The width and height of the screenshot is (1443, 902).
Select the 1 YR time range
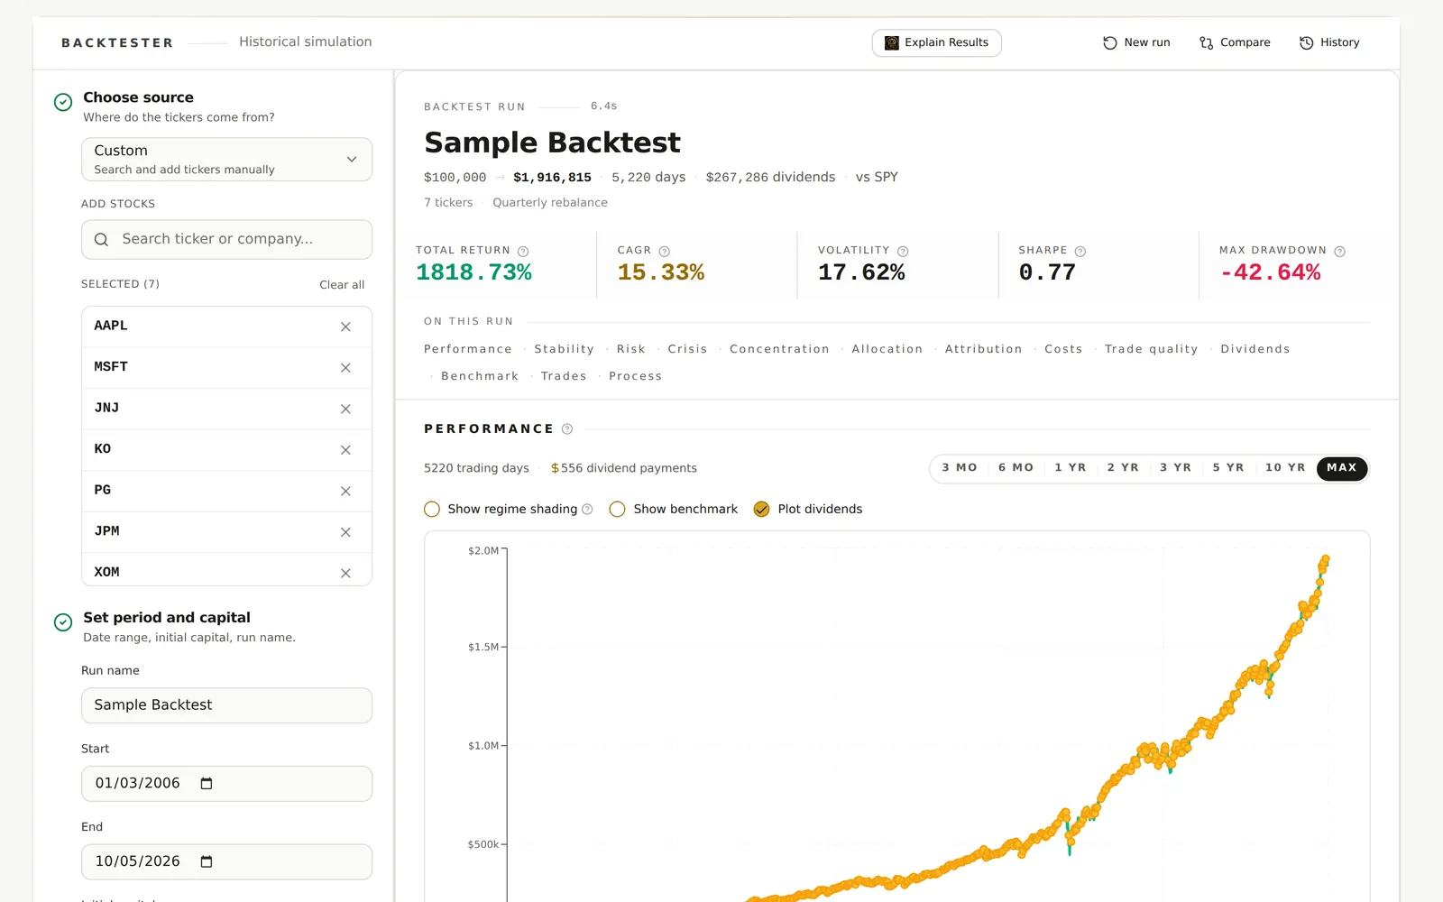[x=1071, y=467]
